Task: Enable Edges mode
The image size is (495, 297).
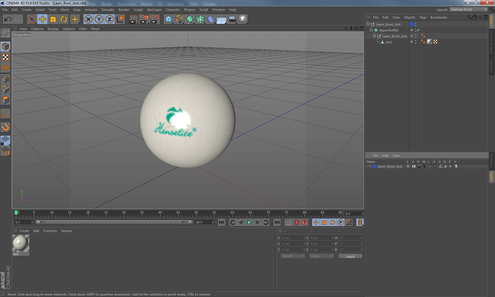Action: (5, 89)
